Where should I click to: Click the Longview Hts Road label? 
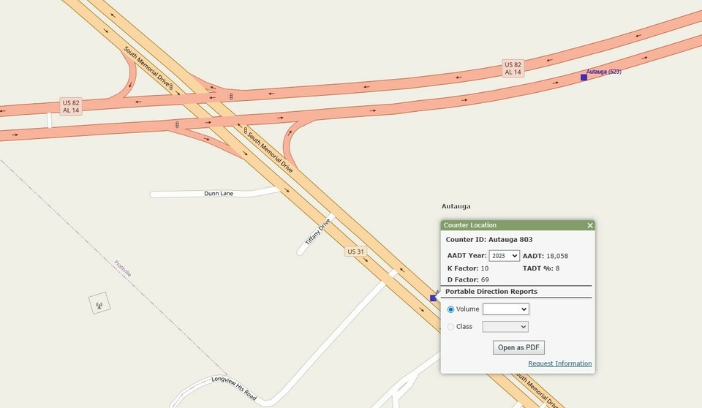[x=234, y=388]
